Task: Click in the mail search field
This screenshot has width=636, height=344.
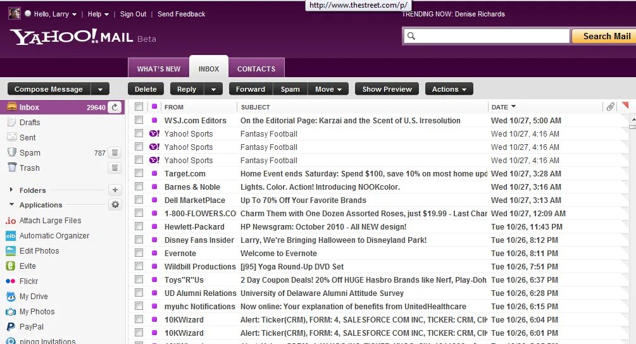Action: point(487,36)
